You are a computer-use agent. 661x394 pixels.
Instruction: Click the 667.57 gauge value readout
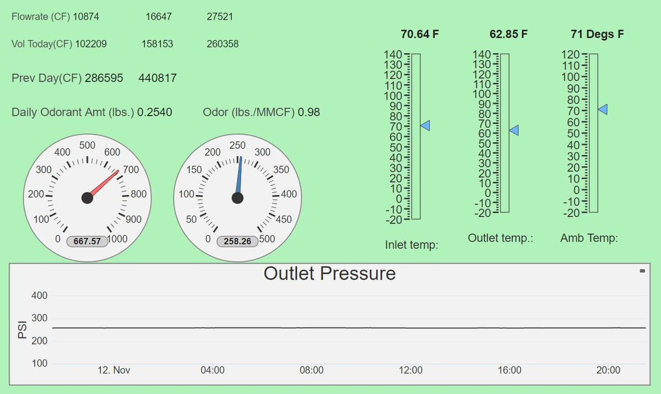point(87,241)
